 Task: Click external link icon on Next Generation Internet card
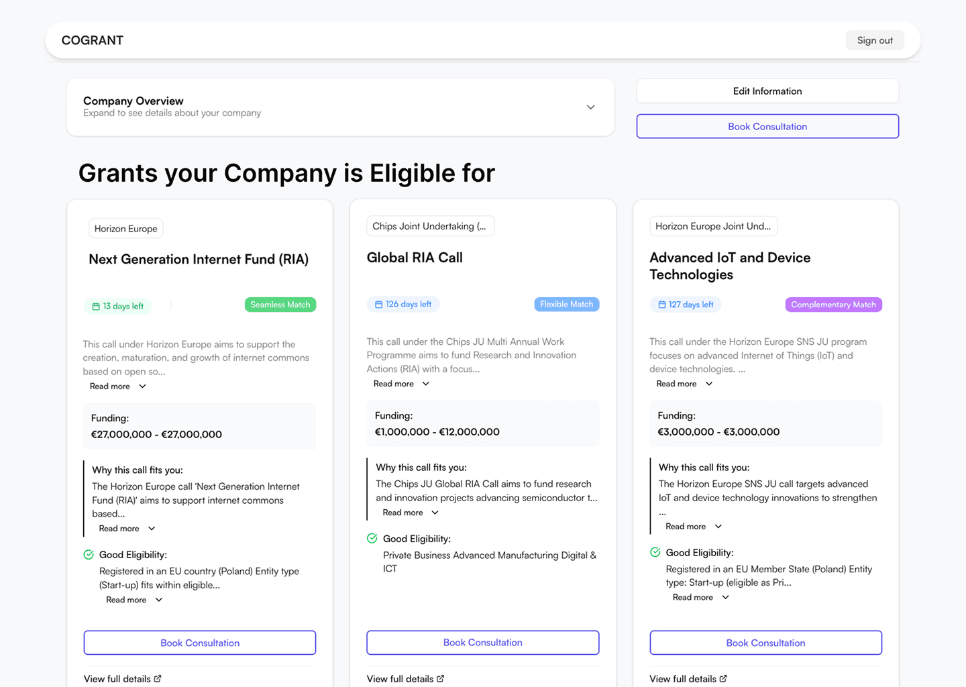tap(158, 678)
